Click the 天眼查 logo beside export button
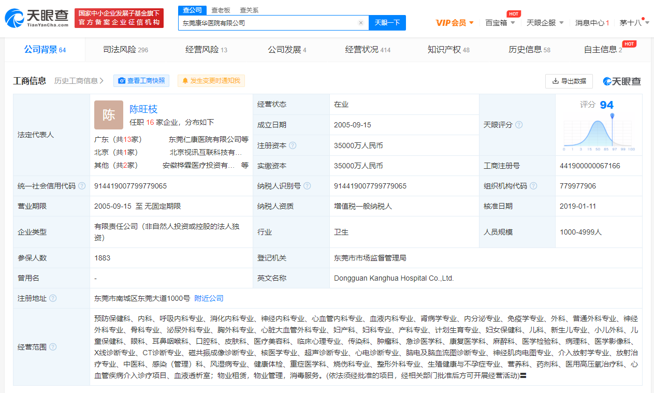 [622, 81]
